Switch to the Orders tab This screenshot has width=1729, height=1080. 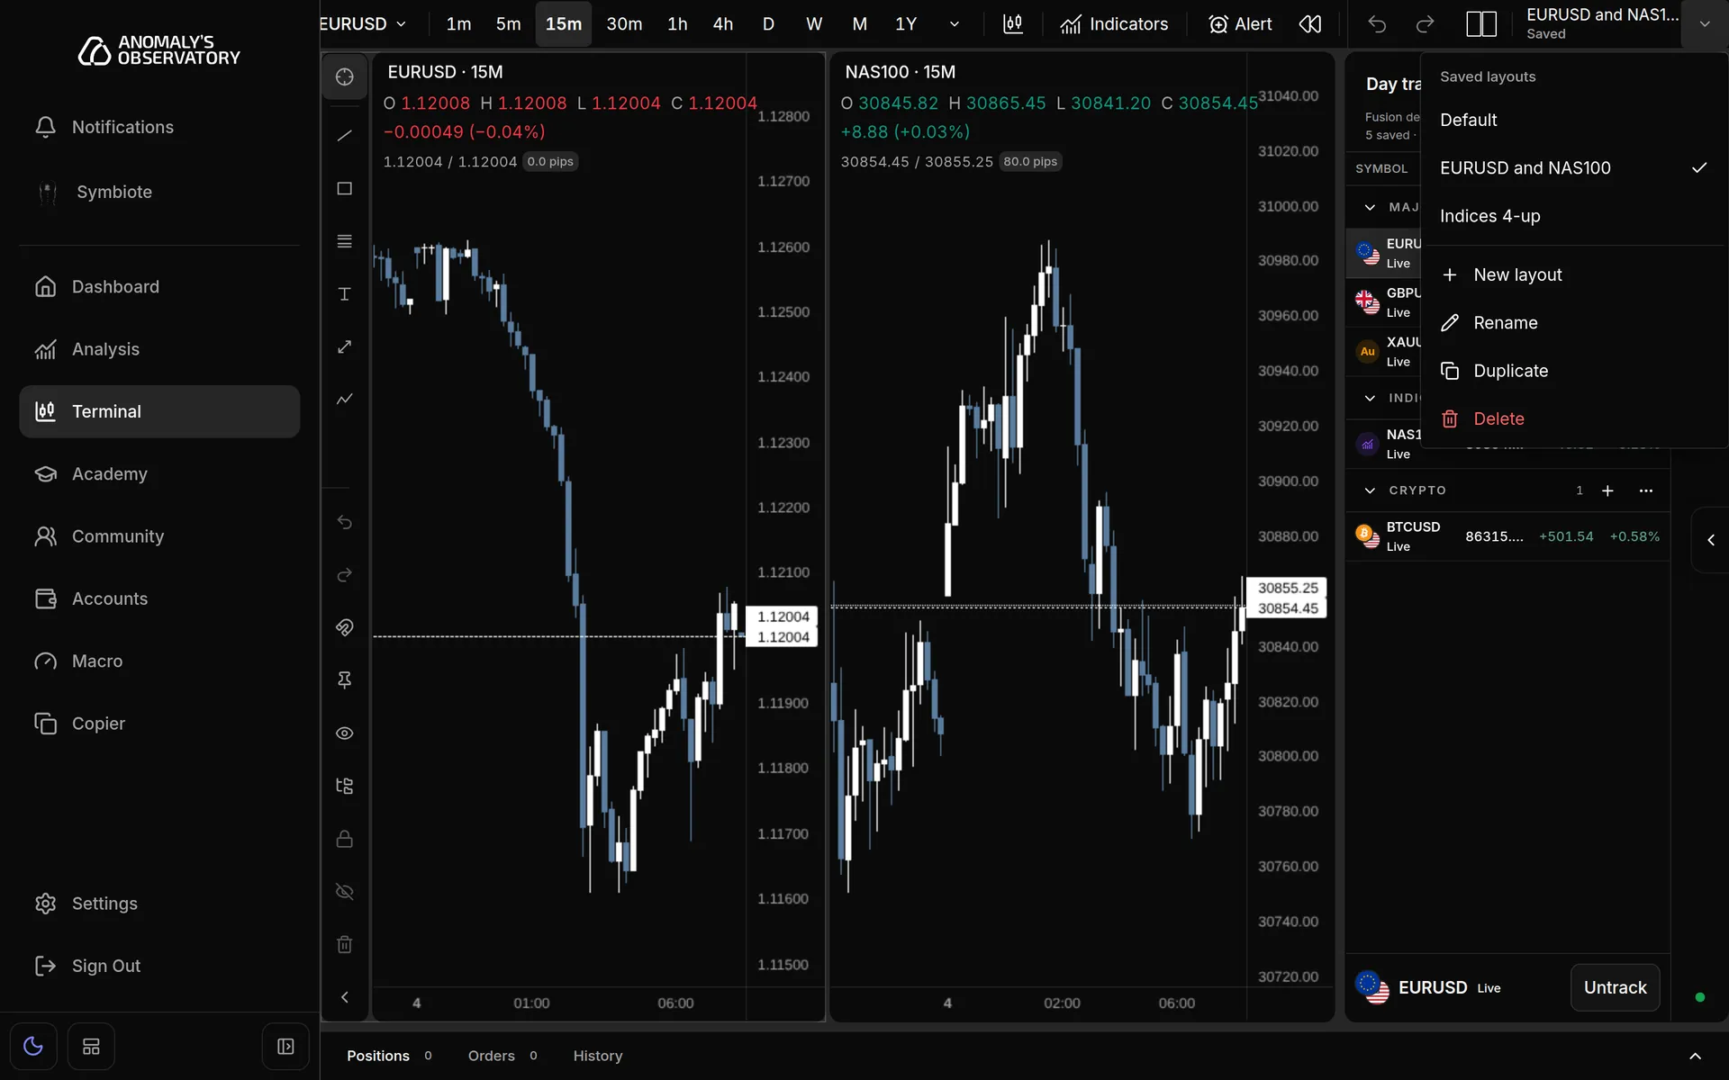click(502, 1056)
